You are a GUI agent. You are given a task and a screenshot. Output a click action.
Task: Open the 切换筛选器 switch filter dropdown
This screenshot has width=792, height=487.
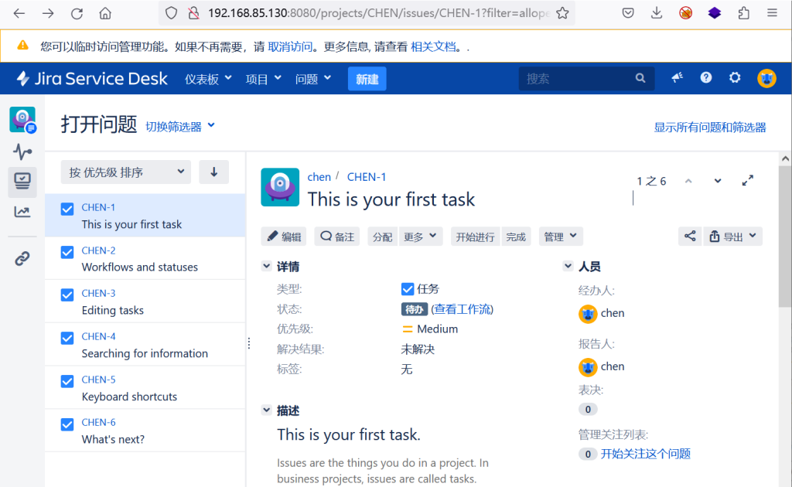tap(180, 126)
